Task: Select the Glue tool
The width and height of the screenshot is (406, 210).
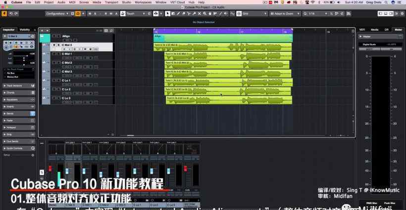Action: pos(194,13)
